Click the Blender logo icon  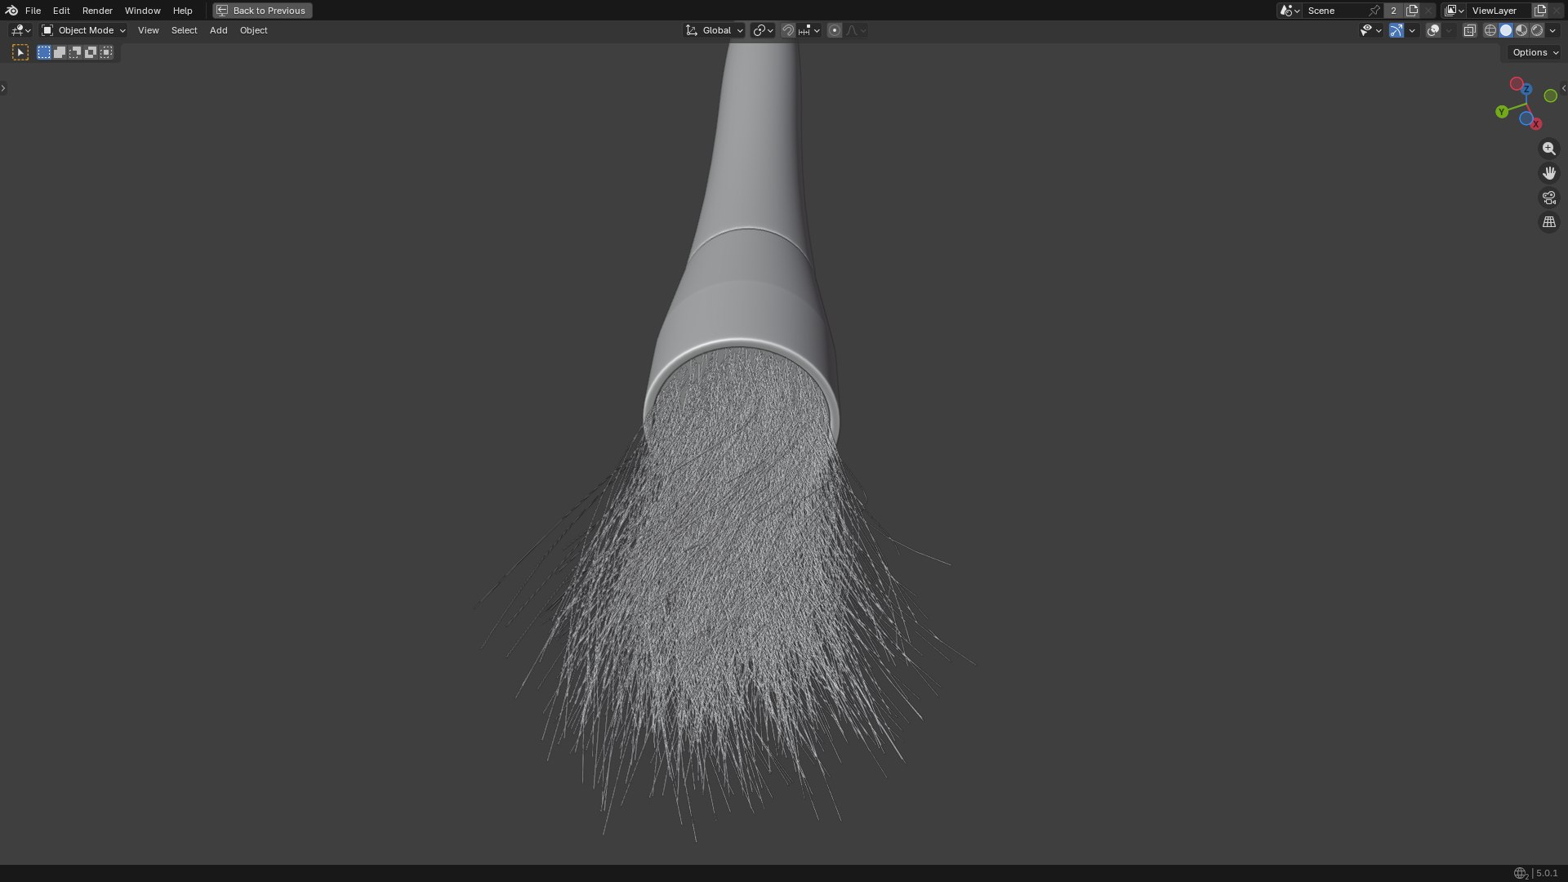11,11
